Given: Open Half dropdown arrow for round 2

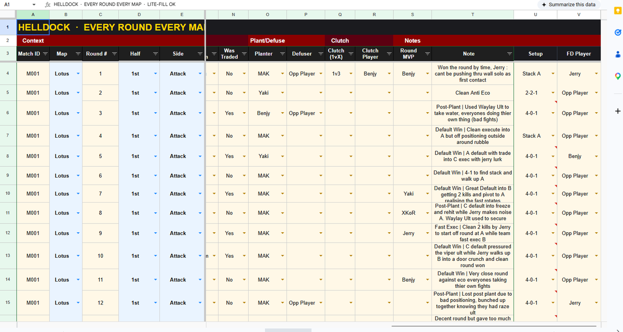Looking at the screenshot, I should (x=155, y=93).
